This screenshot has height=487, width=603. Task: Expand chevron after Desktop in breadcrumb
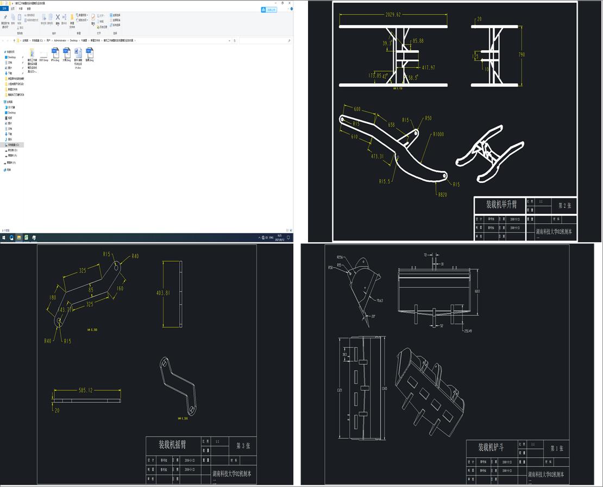pos(79,40)
